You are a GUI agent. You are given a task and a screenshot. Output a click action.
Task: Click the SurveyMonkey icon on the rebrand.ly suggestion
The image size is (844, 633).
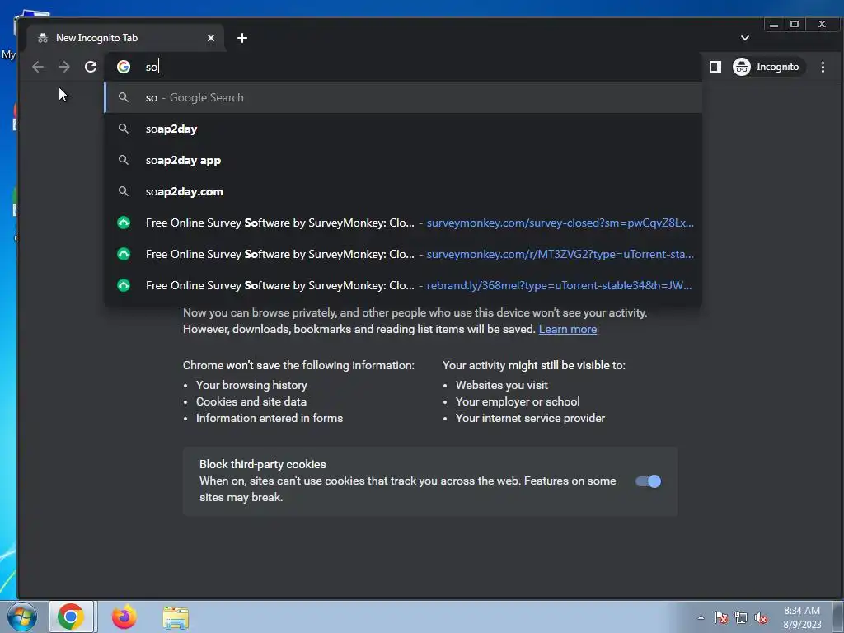pyautogui.click(x=124, y=285)
